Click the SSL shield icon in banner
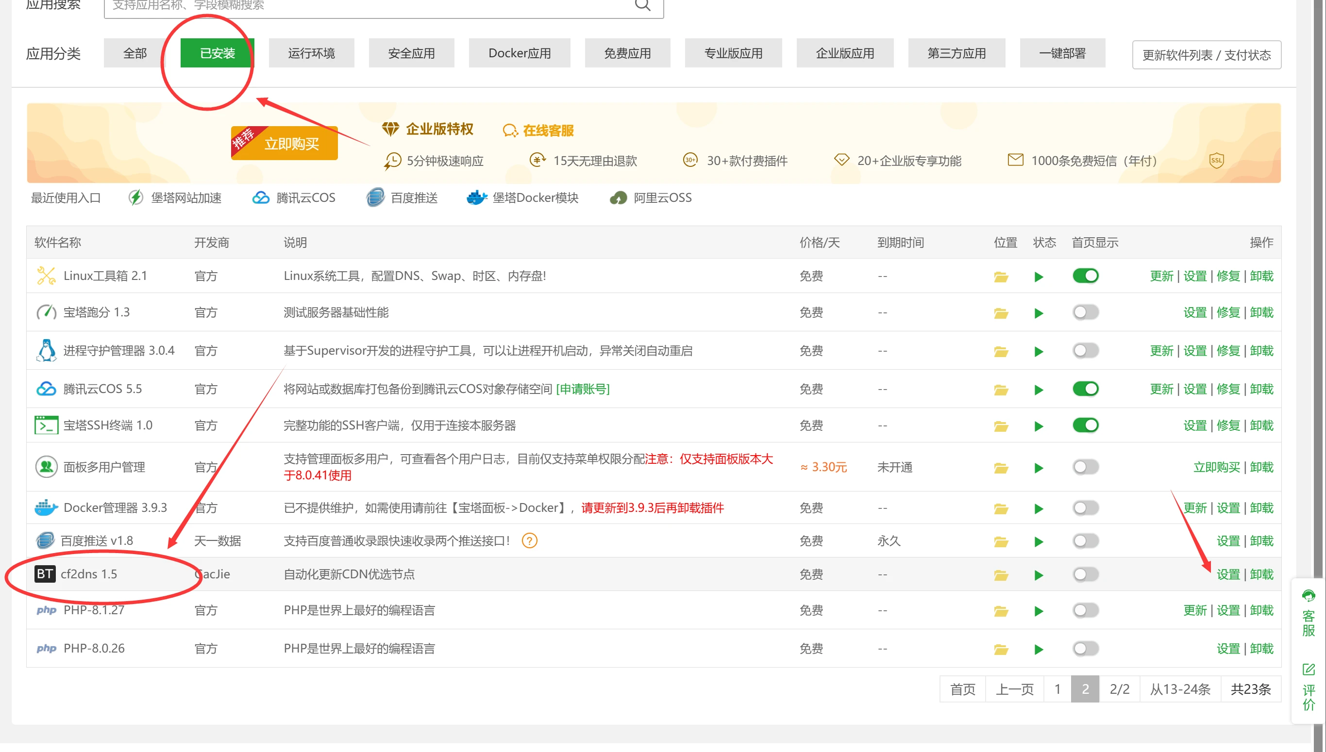This screenshot has height=752, width=1326. (1216, 160)
